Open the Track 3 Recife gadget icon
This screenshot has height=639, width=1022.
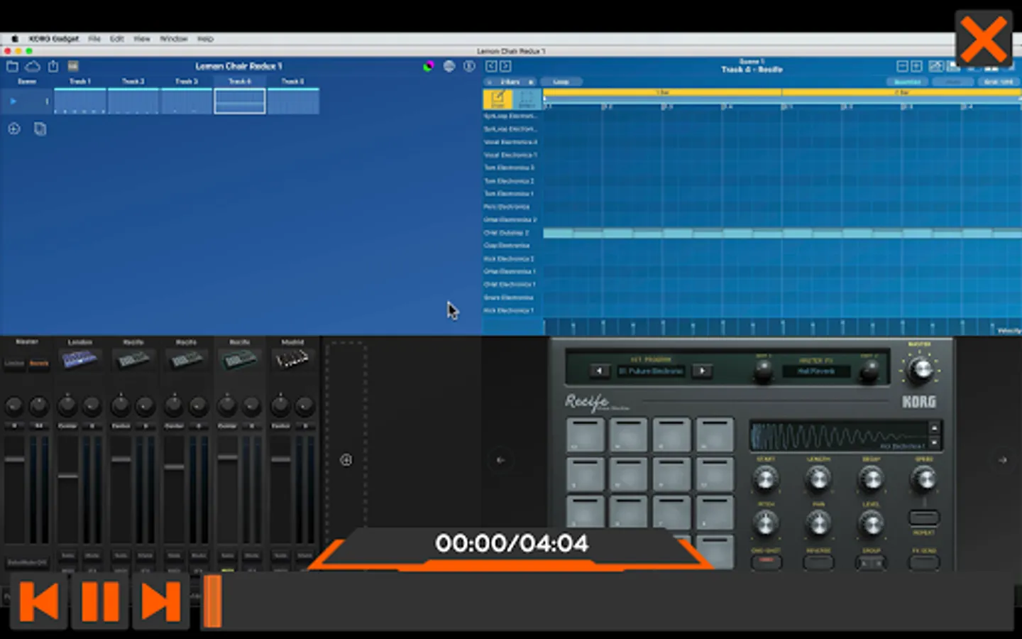click(186, 360)
